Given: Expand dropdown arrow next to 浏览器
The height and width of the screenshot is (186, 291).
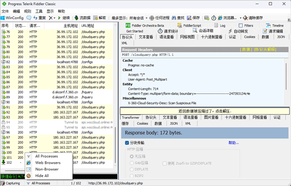Looking at the screenshot, I should pyautogui.click(x=241, y=18).
